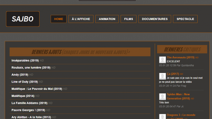This screenshot has height=119, width=212.
Task: Open Maléfique : Le Pouvoir du Mal
Action: point(37,89)
